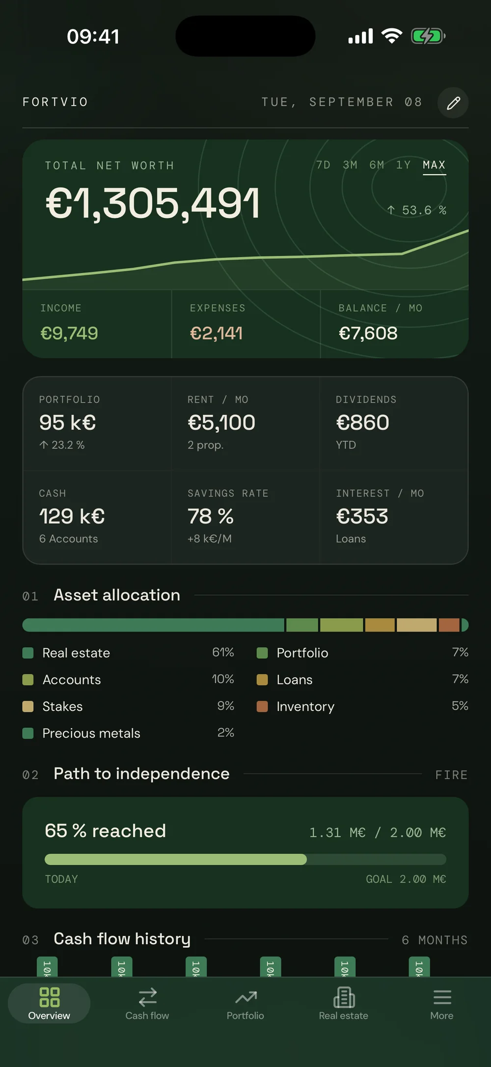Open the Savings rate 78 % card
Viewport: 491px width, 1067px height.
point(245,517)
